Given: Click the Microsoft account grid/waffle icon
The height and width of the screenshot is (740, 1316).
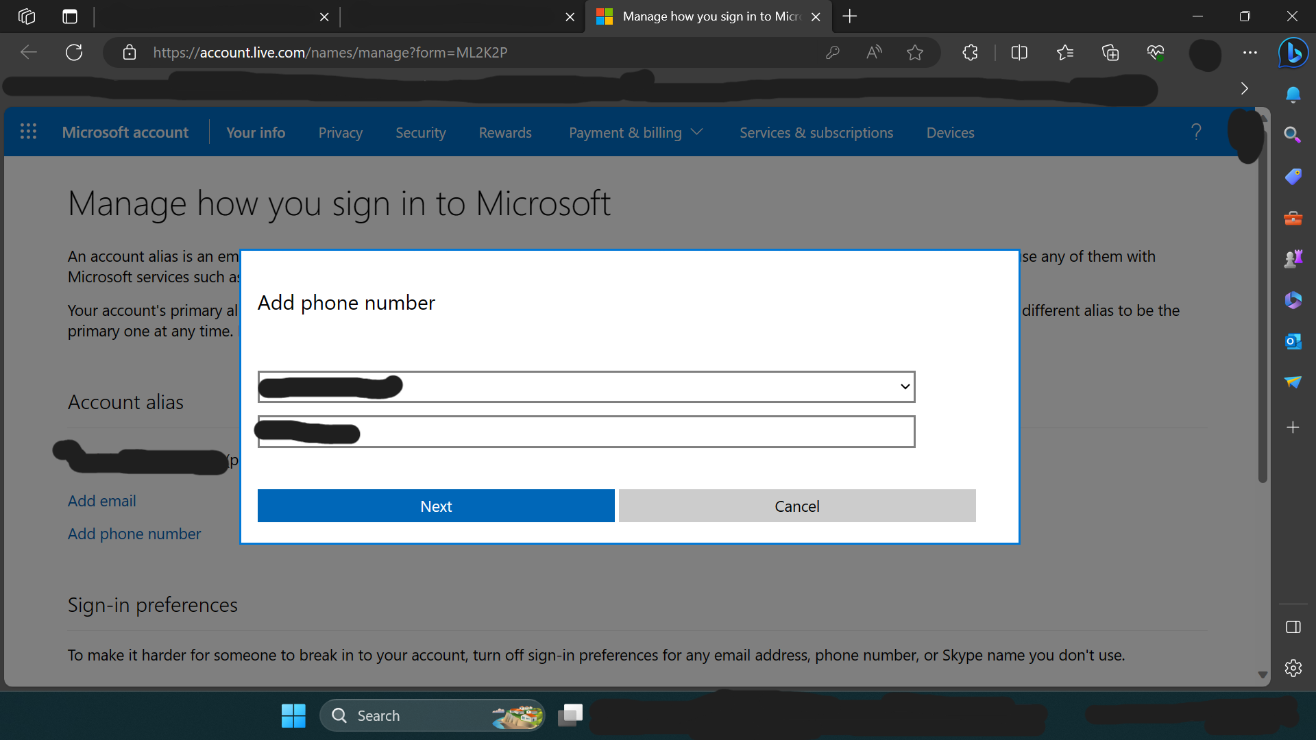Looking at the screenshot, I should pos(27,132).
